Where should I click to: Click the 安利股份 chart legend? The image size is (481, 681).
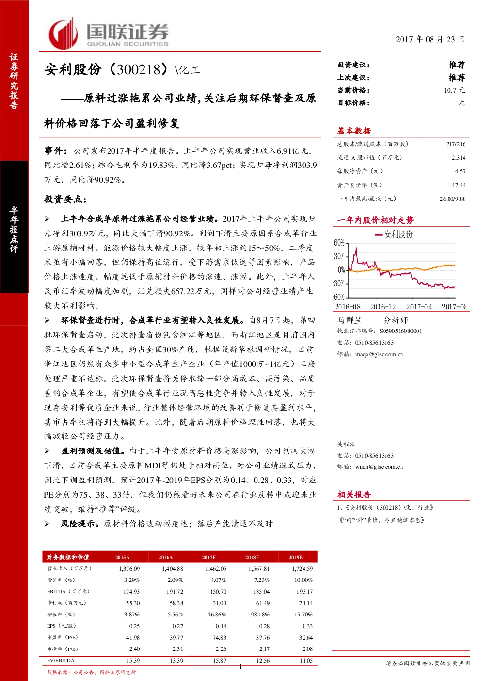(394, 234)
